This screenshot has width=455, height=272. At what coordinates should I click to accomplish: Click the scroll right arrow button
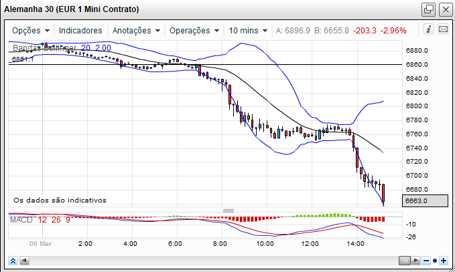[416, 261]
